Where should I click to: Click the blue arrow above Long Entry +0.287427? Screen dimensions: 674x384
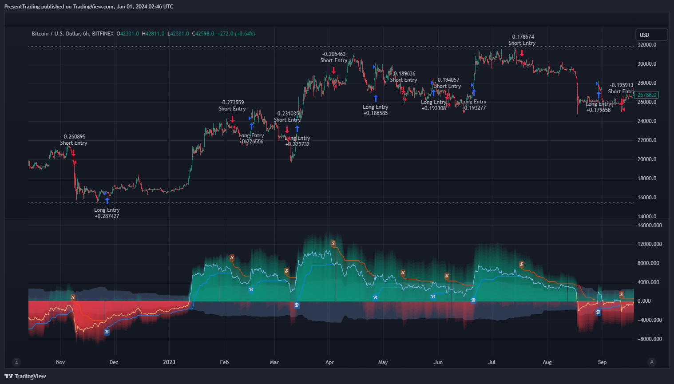pyautogui.click(x=107, y=201)
